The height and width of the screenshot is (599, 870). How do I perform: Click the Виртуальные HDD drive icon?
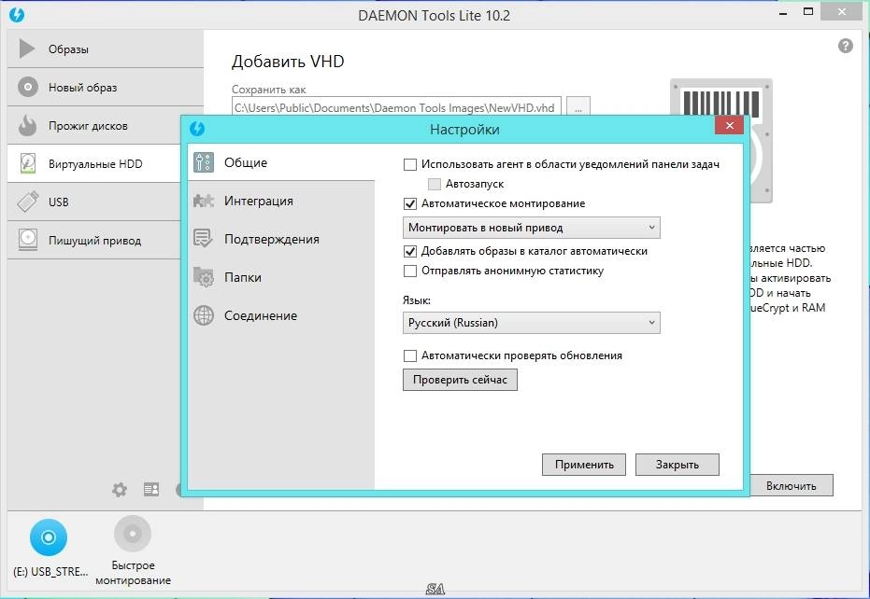28,163
